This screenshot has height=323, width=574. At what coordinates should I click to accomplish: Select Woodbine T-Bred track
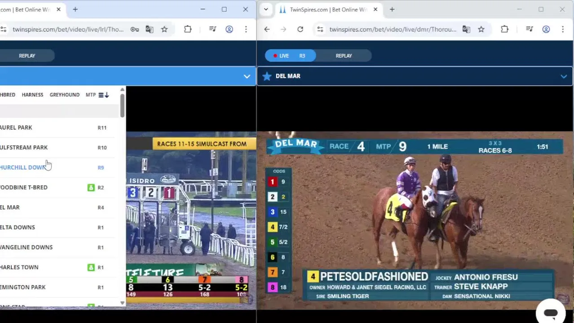(x=57, y=188)
